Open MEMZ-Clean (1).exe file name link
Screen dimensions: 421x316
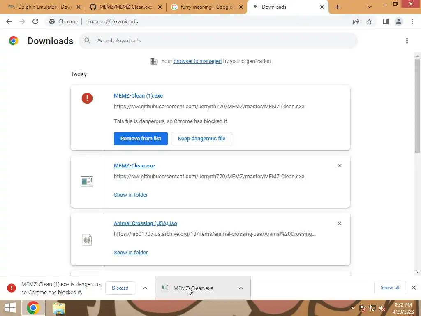pos(138,96)
